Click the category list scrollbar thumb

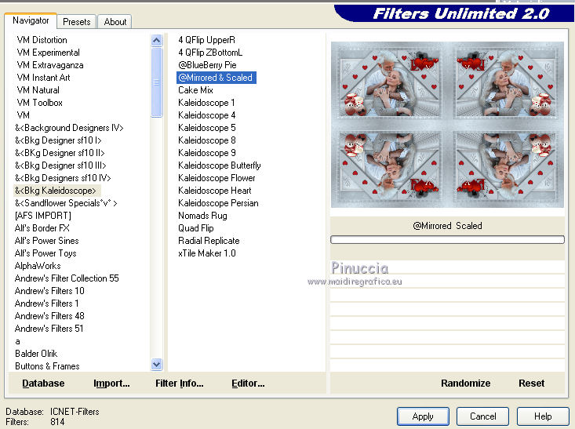click(157, 82)
